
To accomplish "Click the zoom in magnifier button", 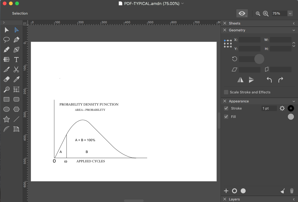I will [x=265, y=13].
